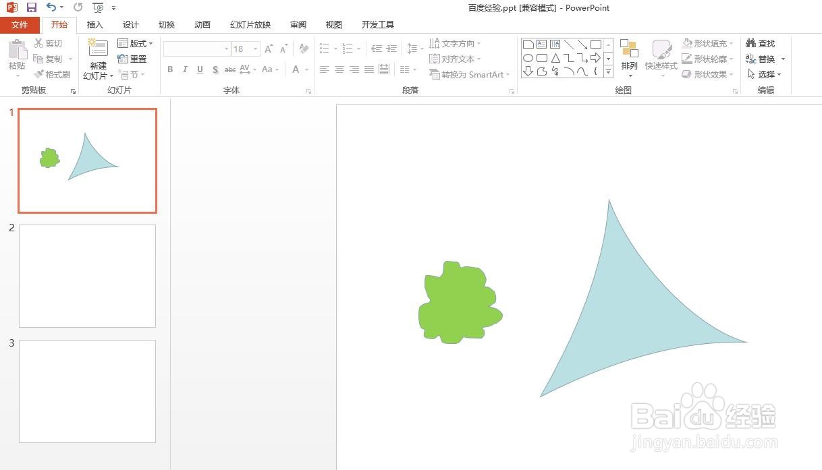Click Align Text Left icon
This screenshot has width=822, height=470.
point(325,69)
